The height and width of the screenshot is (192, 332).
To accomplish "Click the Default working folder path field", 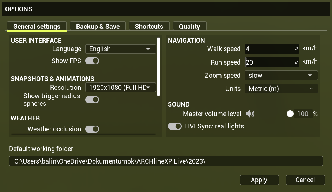I will [x=166, y=161].
